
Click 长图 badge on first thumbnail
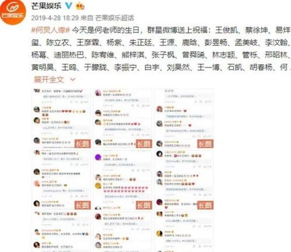point(83,144)
